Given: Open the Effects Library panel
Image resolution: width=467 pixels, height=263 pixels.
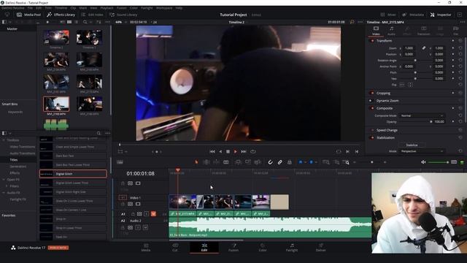Looking at the screenshot, I should click(x=61, y=15).
